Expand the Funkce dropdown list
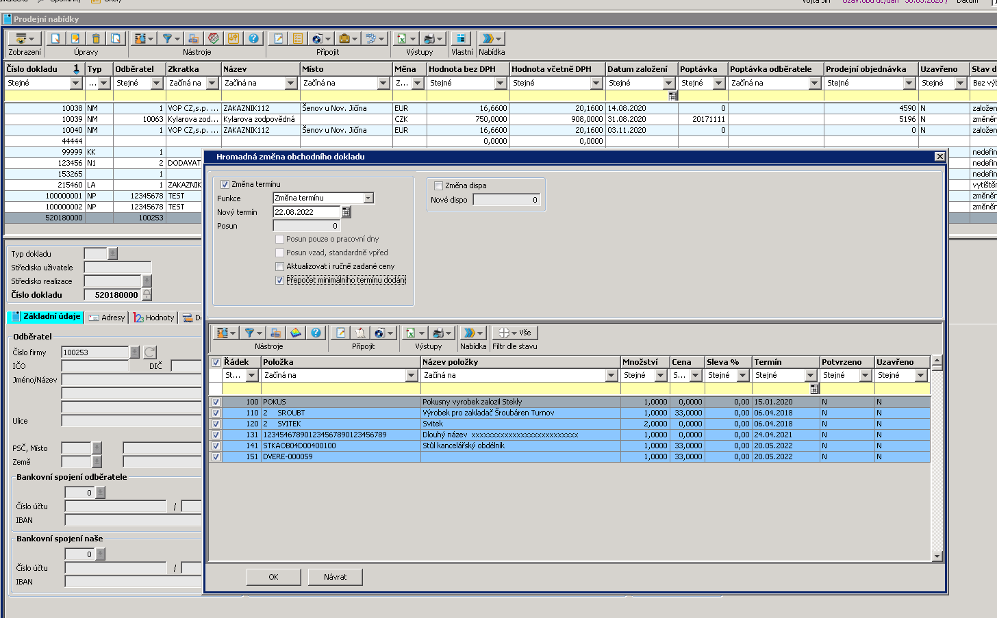This screenshot has width=997, height=618. [368, 198]
